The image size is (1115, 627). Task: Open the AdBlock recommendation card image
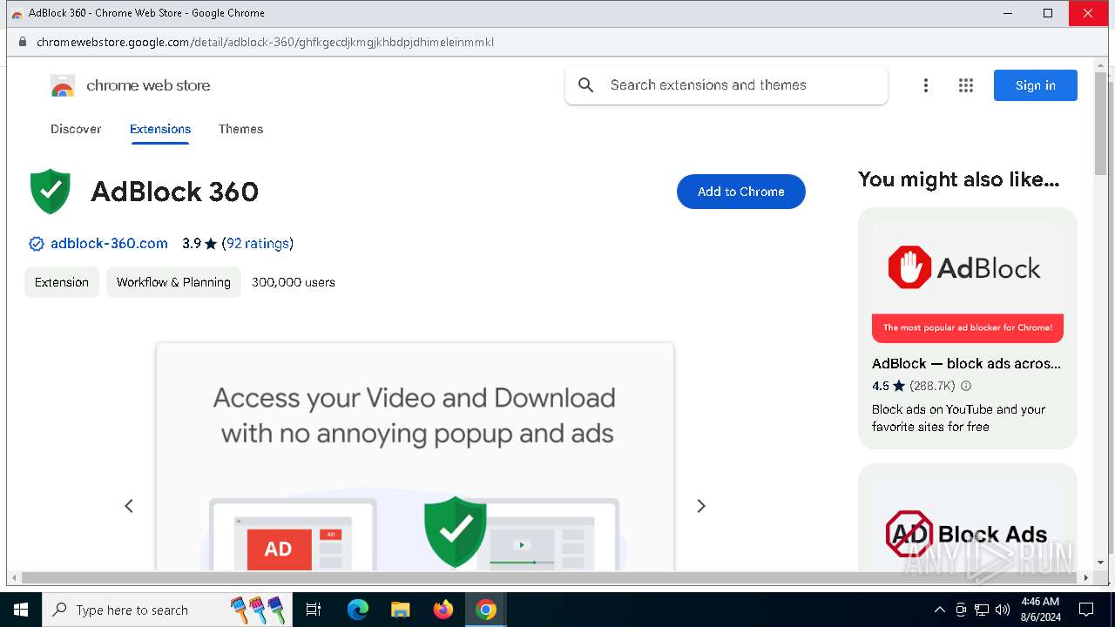tap(968, 282)
